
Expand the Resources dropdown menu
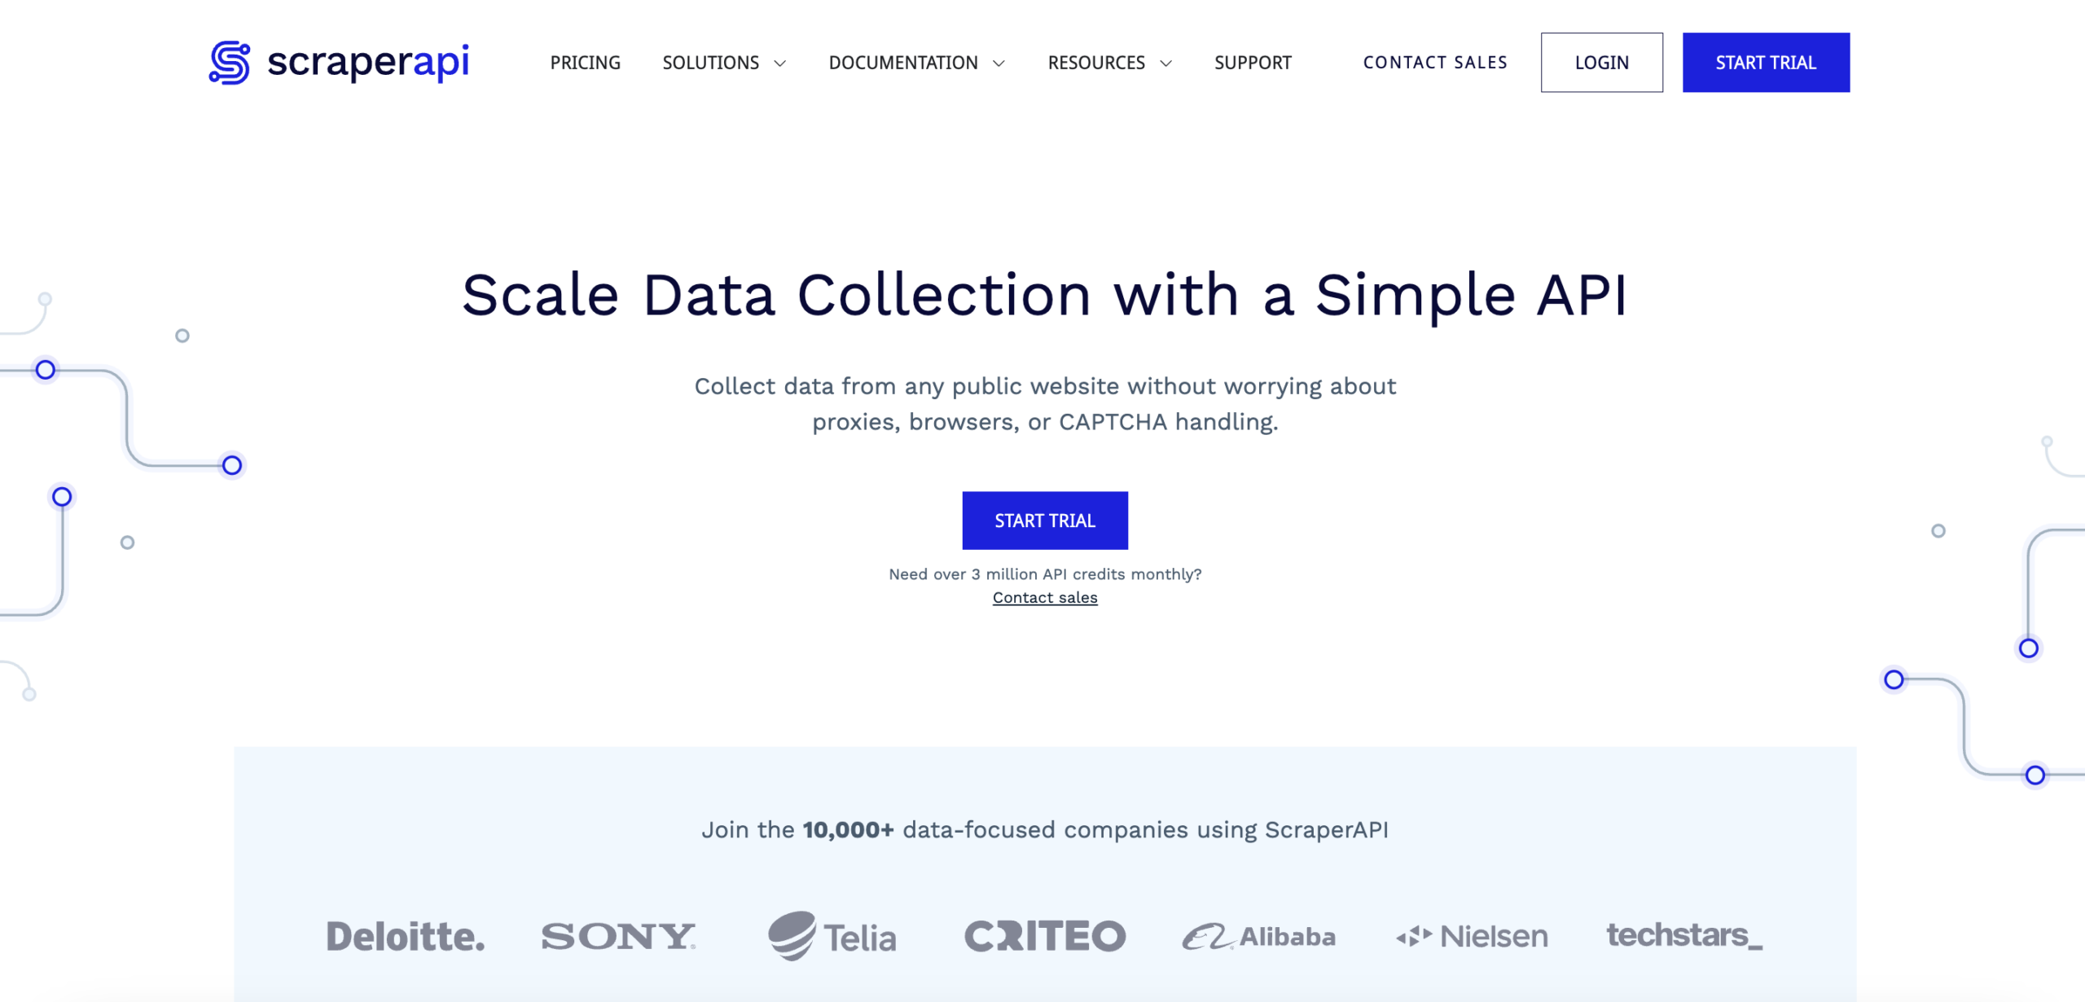tap(1106, 61)
